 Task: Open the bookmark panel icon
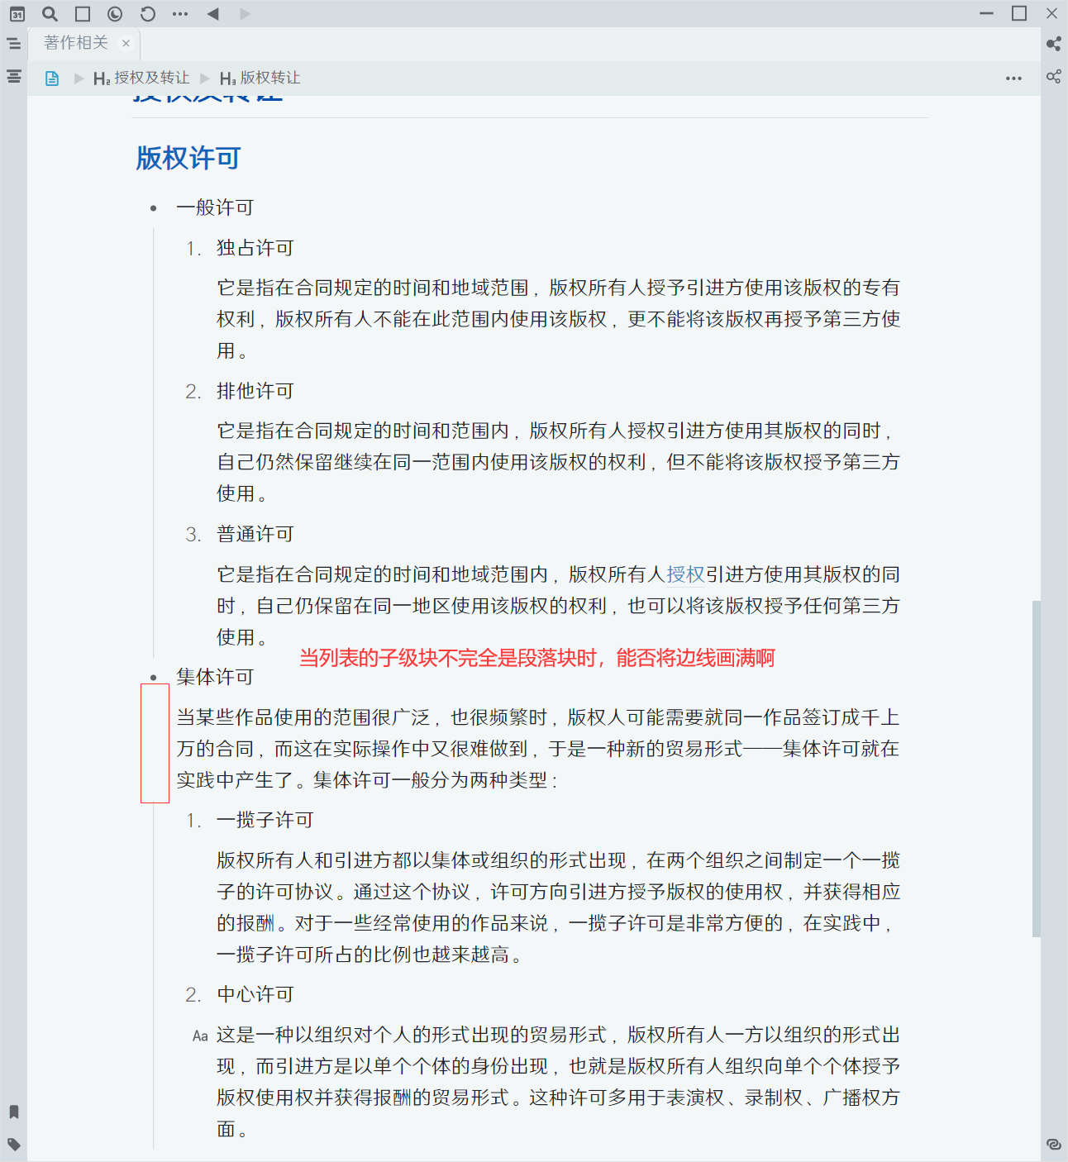(x=12, y=1112)
